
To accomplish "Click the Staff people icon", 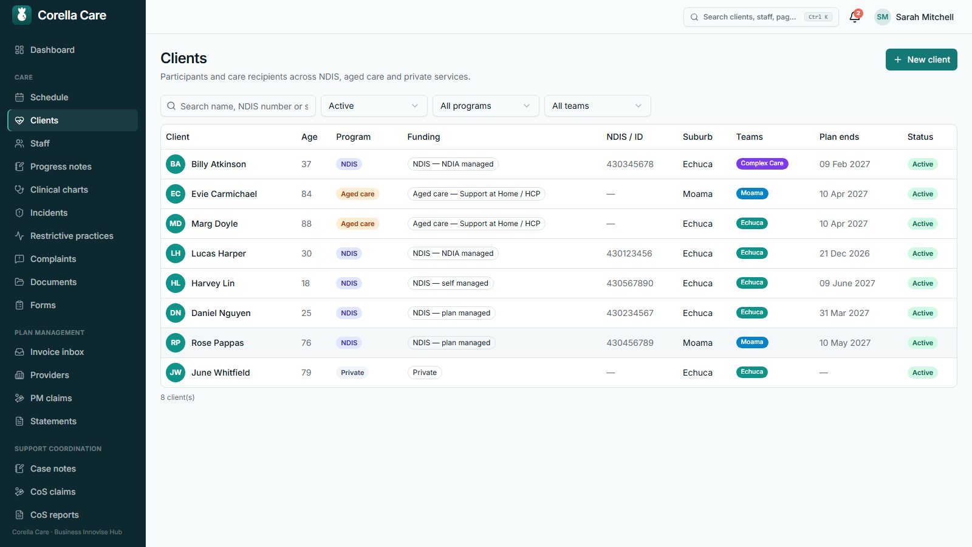I will pos(19,143).
